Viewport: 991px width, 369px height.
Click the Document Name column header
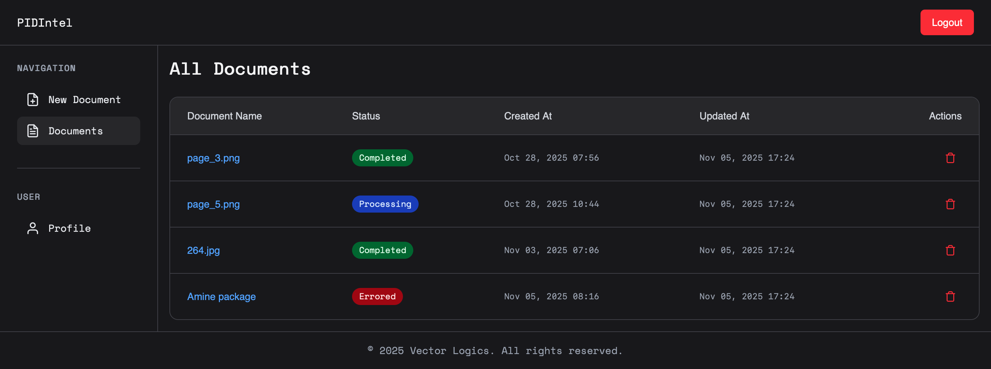coord(224,116)
